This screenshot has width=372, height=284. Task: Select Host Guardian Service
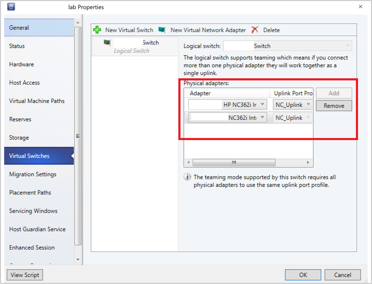pos(39,229)
